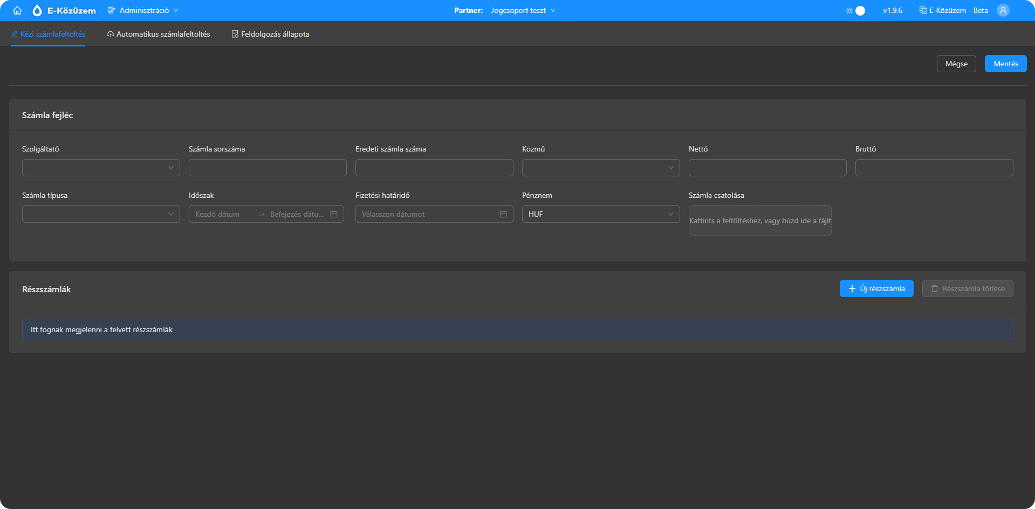Click the E-Közüzem - Beta news icon

tap(923, 10)
